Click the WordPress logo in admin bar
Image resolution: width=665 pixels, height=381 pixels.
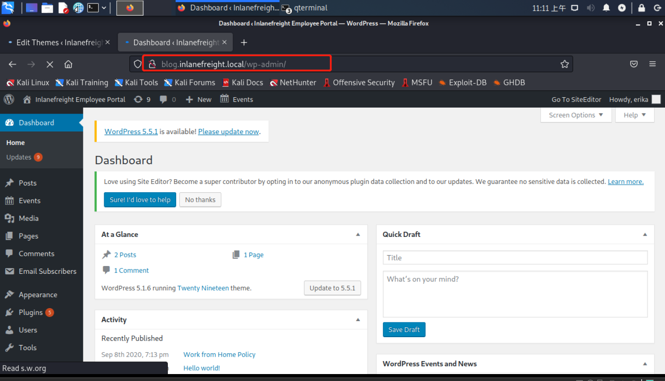(9, 99)
